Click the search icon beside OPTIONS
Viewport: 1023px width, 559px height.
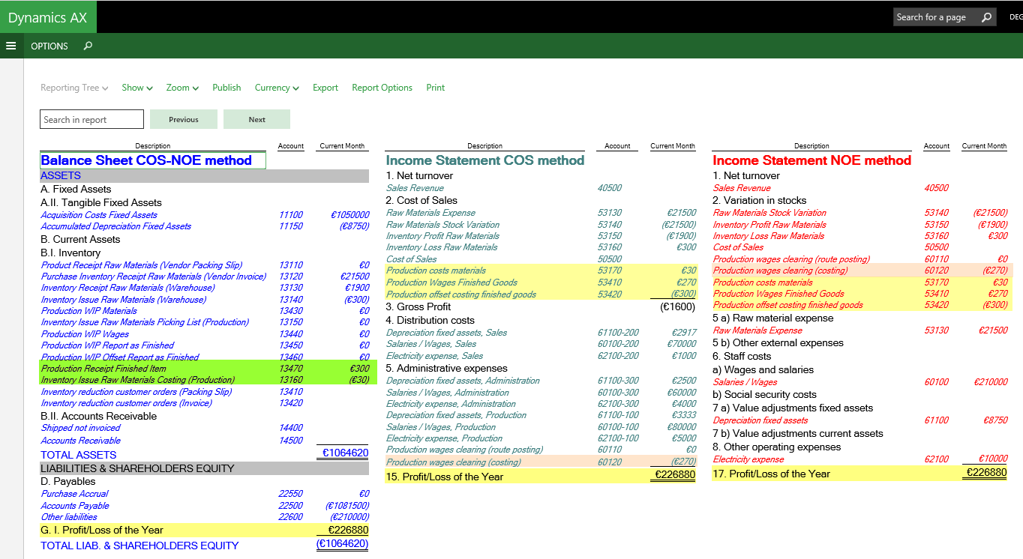point(88,46)
